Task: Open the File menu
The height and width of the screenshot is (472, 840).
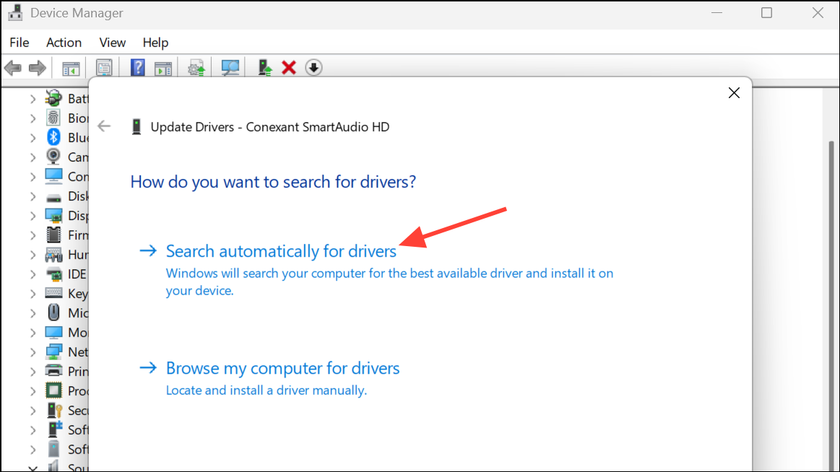Action: 20,43
